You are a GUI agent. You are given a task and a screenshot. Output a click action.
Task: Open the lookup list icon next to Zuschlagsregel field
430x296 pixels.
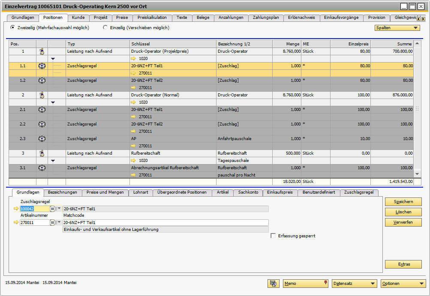pyautogui.click(x=53, y=209)
